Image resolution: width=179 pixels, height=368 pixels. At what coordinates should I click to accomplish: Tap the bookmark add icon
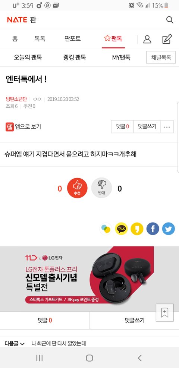coord(165,312)
